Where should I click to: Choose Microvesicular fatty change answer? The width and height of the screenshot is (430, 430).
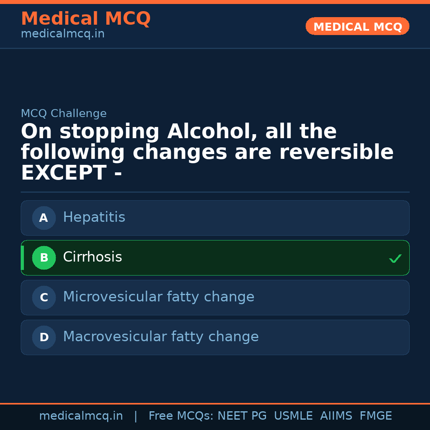pyautogui.click(x=215, y=297)
